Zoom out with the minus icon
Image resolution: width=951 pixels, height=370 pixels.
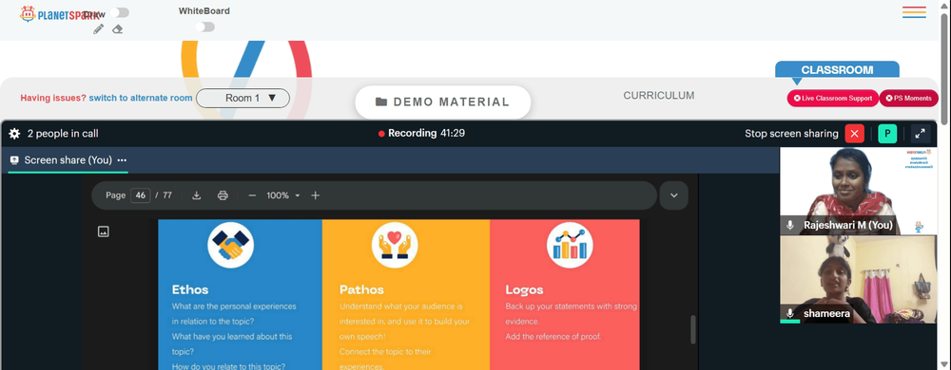252,195
